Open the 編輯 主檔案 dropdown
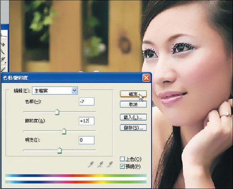This screenshot has height=189, width=233. [x=55, y=91]
